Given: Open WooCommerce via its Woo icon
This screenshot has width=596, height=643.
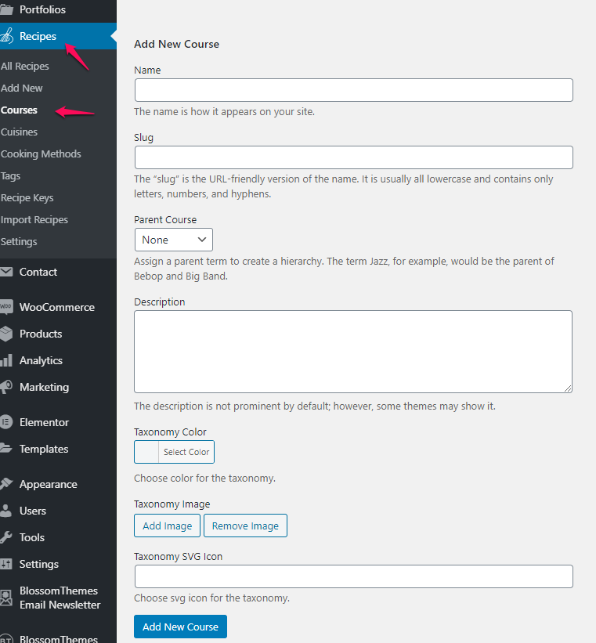Looking at the screenshot, I should 6,307.
